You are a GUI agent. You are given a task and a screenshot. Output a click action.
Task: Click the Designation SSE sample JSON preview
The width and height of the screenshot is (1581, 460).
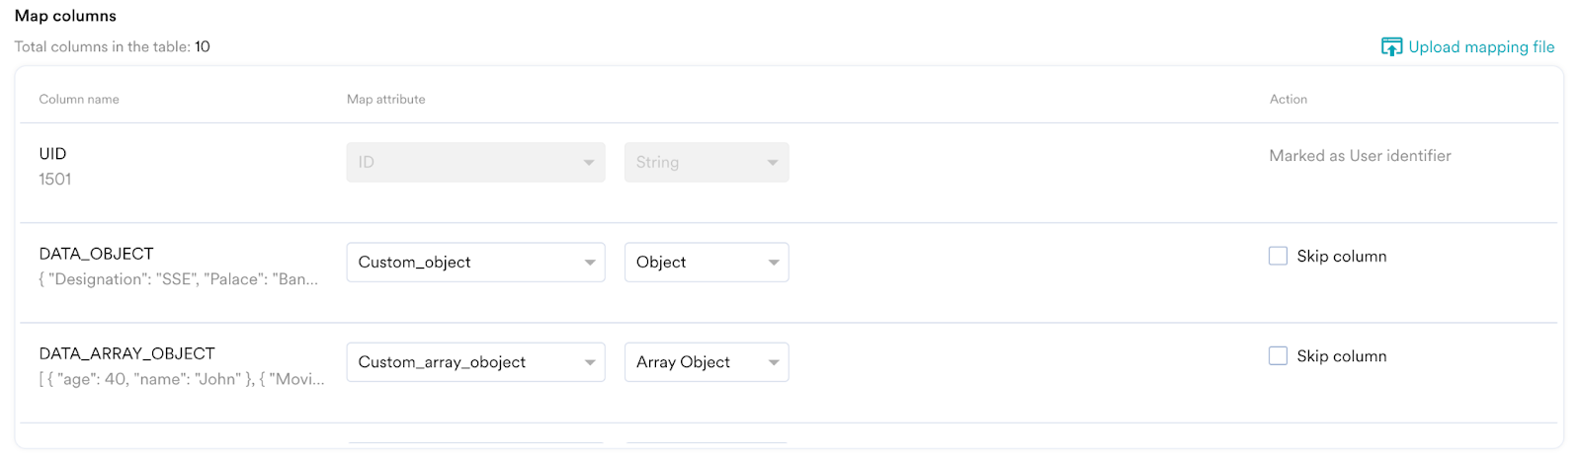pyautogui.click(x=179, y=279)
